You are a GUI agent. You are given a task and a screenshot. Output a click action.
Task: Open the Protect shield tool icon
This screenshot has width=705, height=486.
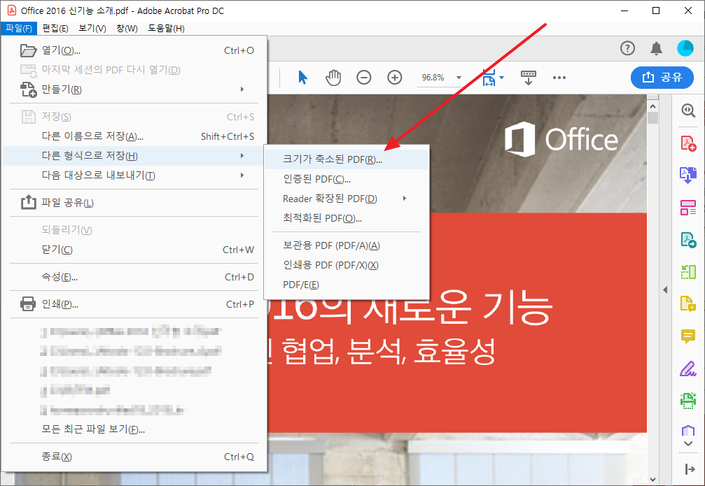tap(688, 430)
